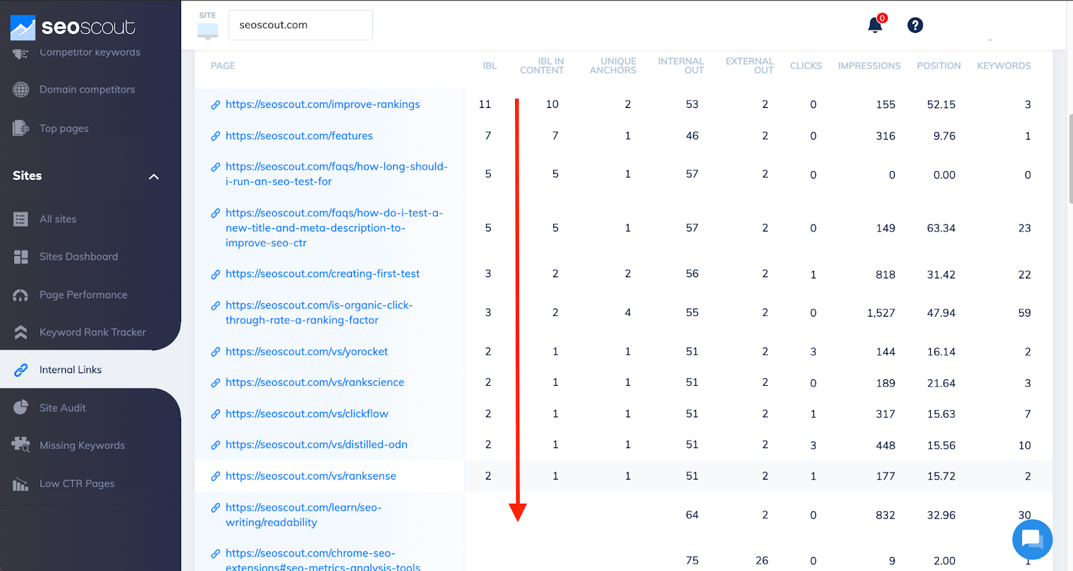Open Site Audit menu item
The height and width of the screenshot is (571, 1073).
(x=62, y=407)
